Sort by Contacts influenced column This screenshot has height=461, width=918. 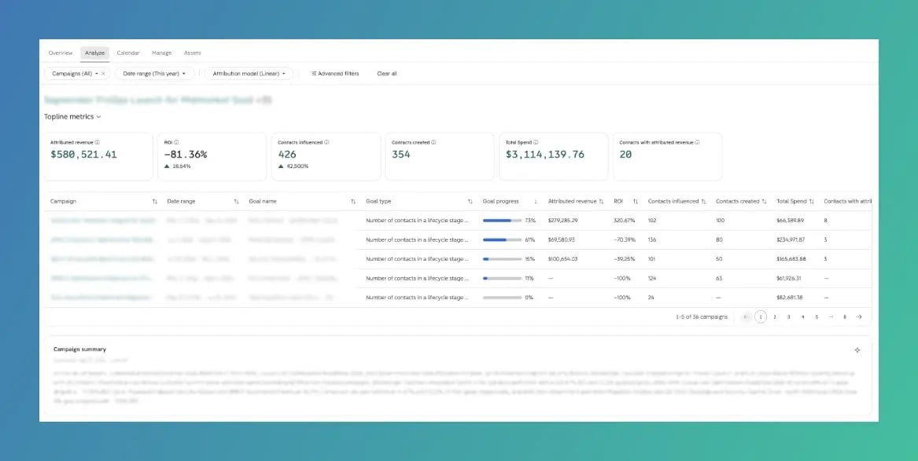[x=704, y=201]
